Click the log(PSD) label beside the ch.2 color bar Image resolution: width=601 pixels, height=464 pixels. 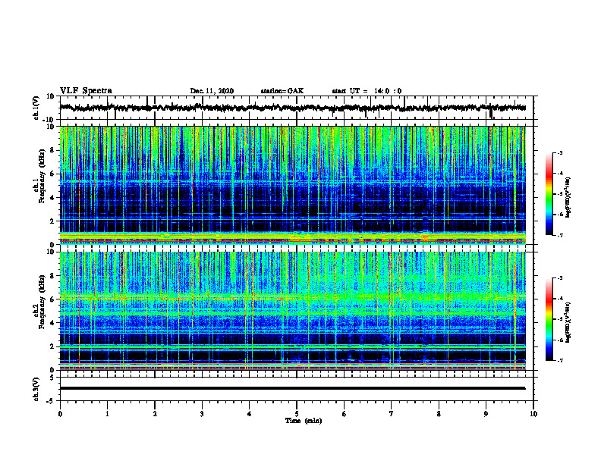click(x=568, y=322)
